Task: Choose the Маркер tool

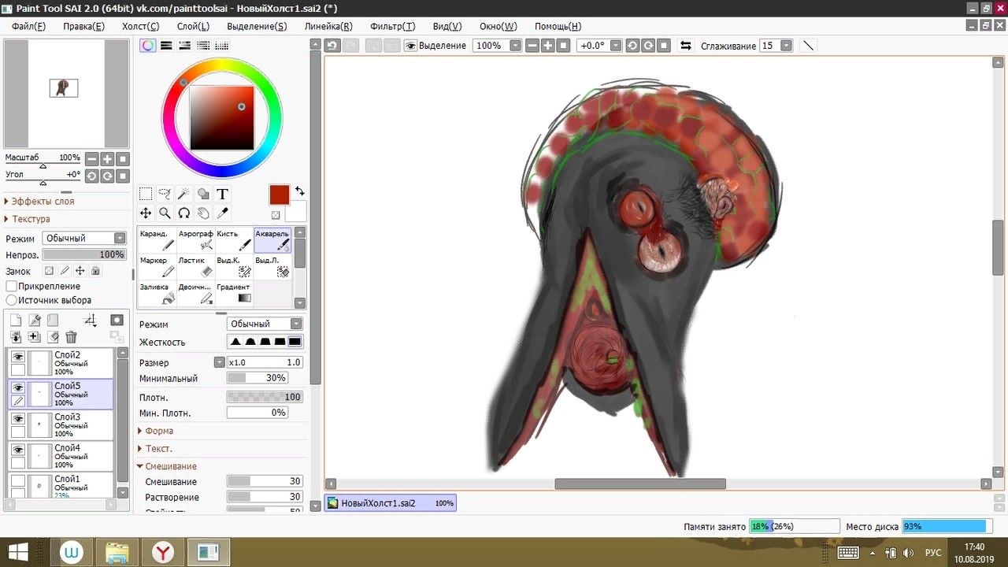Action: 156,267
